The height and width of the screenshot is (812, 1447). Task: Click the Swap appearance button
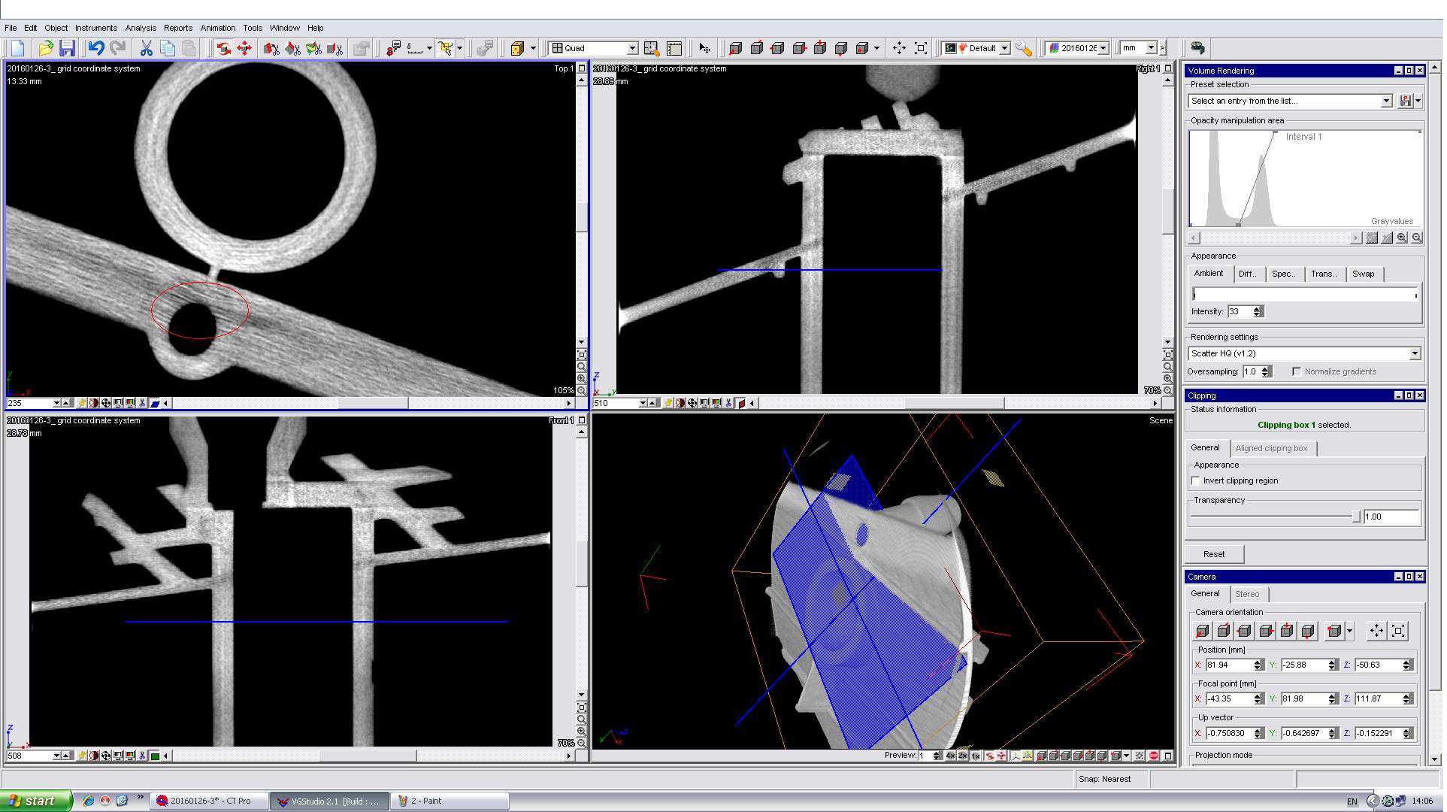pos(1363,274)
